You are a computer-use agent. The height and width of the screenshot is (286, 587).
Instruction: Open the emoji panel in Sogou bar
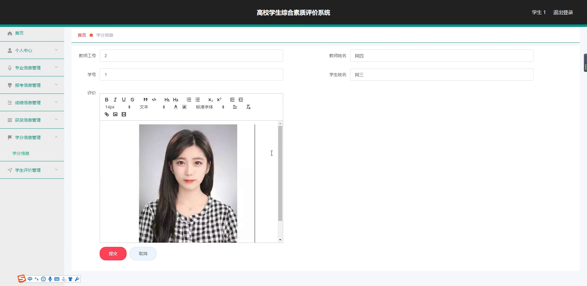coord(43,279)
